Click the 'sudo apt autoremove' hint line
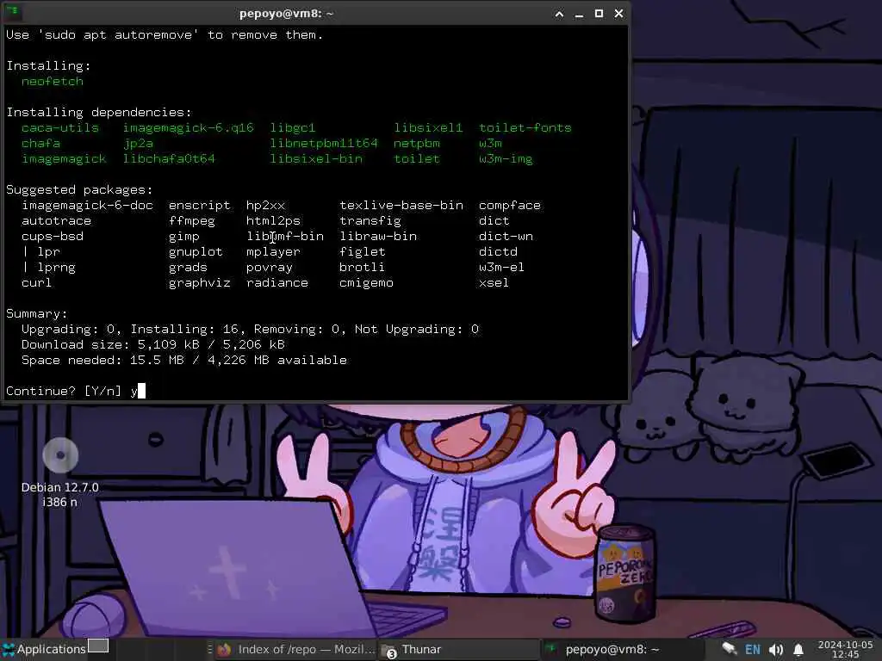Viewport: 882px width, 661px height. [x=165, y=34]
